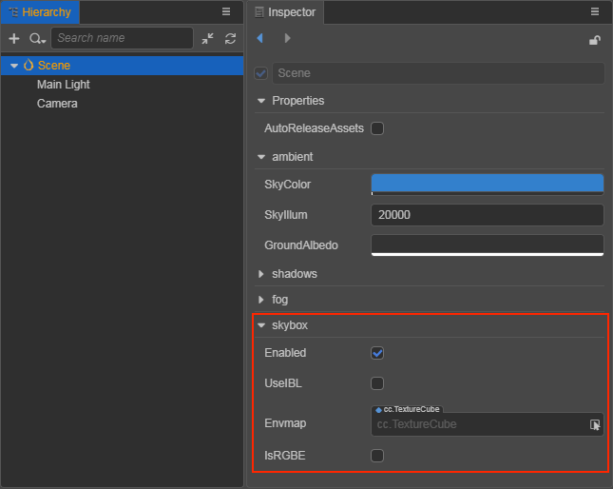The image size is (613, 489).
Task: Open the SkyColor color picker
Action: click(488, 185)
